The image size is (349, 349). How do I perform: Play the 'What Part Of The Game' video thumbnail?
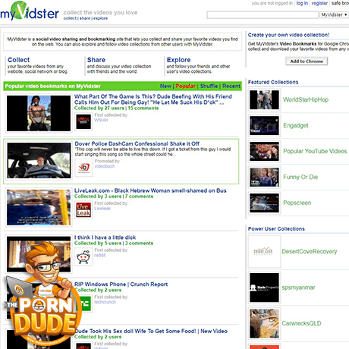[39, 113]
